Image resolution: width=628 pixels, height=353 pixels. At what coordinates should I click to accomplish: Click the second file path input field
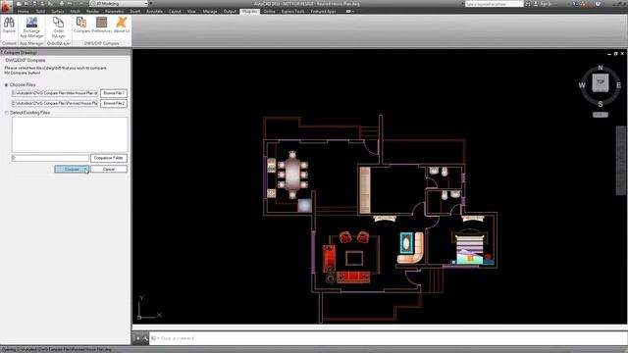(55, 103)
